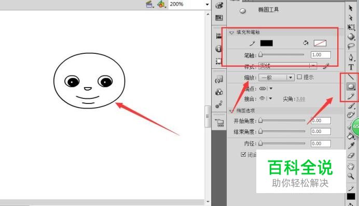Screen dimensions: 359x206
Task: Select the Lasso tool
Action: [351, 46]
